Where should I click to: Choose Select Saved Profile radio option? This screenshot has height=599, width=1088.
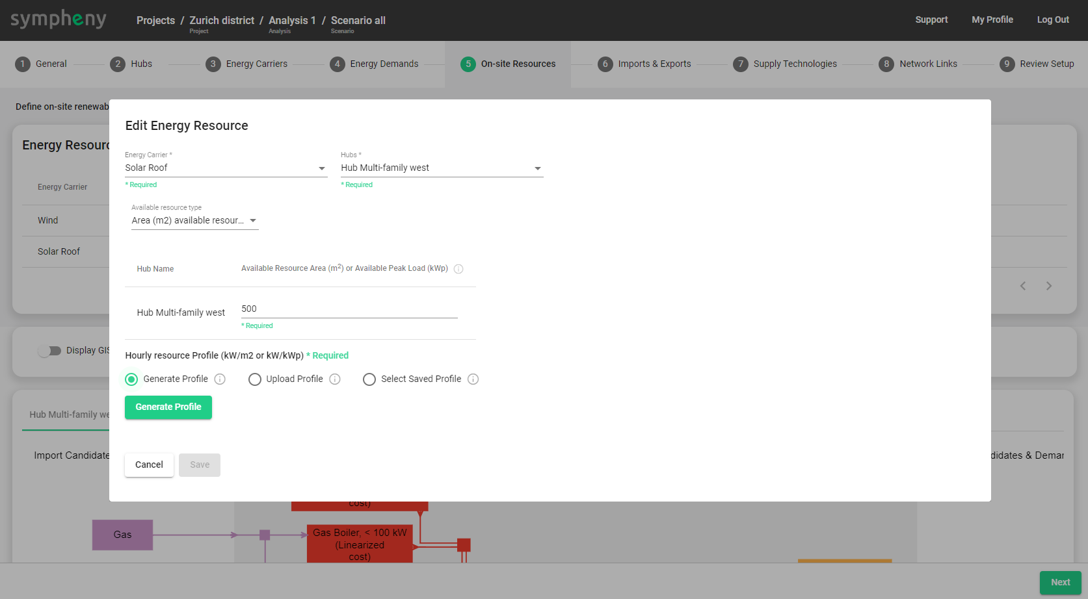coord(369,379)
